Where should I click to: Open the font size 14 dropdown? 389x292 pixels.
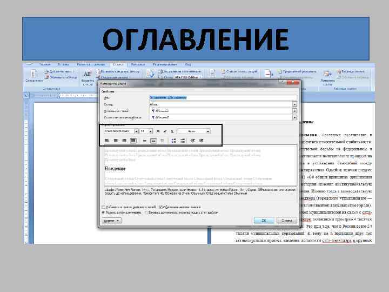pos(151,131)
